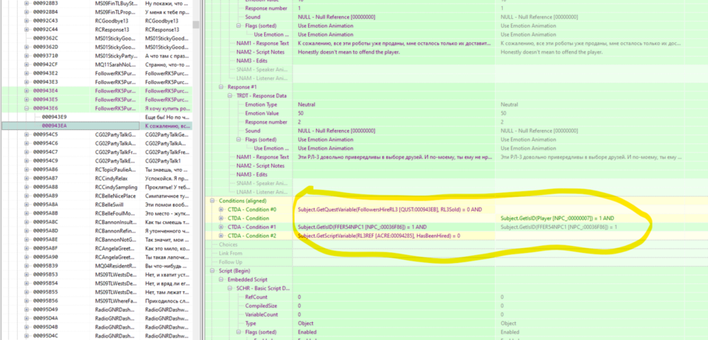Click the CompiledSize field label

click(x=260, y=306)
